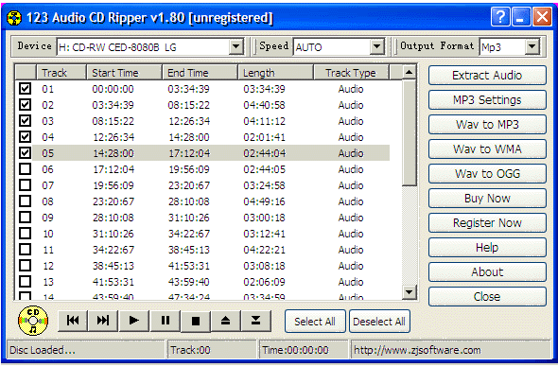Check track 08 checkbox
The height and width of the screenshot is (367, 558).
tap(25, 201)
